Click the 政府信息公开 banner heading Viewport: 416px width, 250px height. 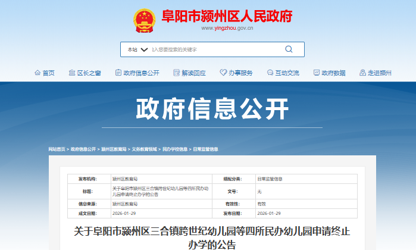(x=212, y=108)
